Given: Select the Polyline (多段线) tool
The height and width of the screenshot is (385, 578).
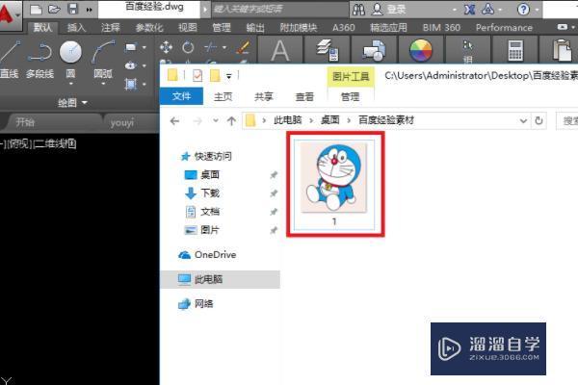Looking at the screenshot, I should click(x=39, y=59).
